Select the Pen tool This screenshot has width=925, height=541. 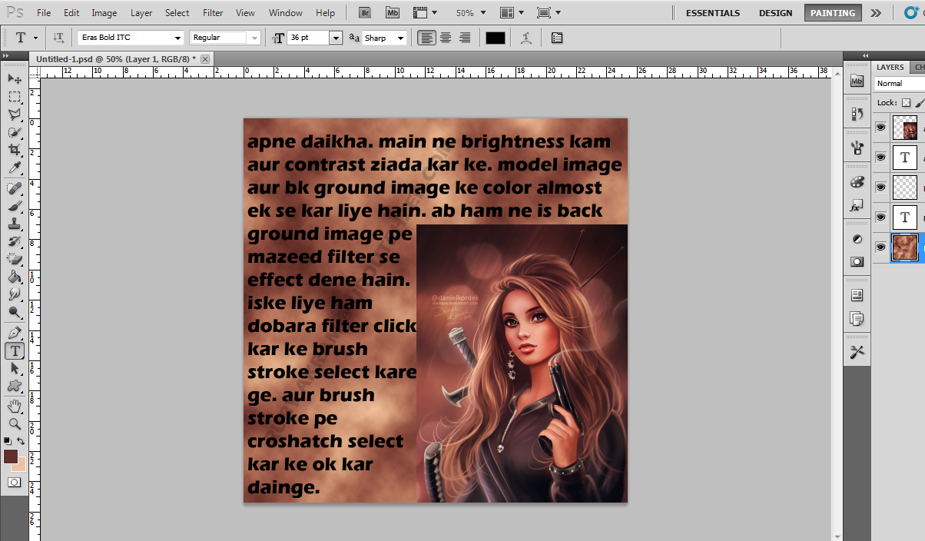15,333
